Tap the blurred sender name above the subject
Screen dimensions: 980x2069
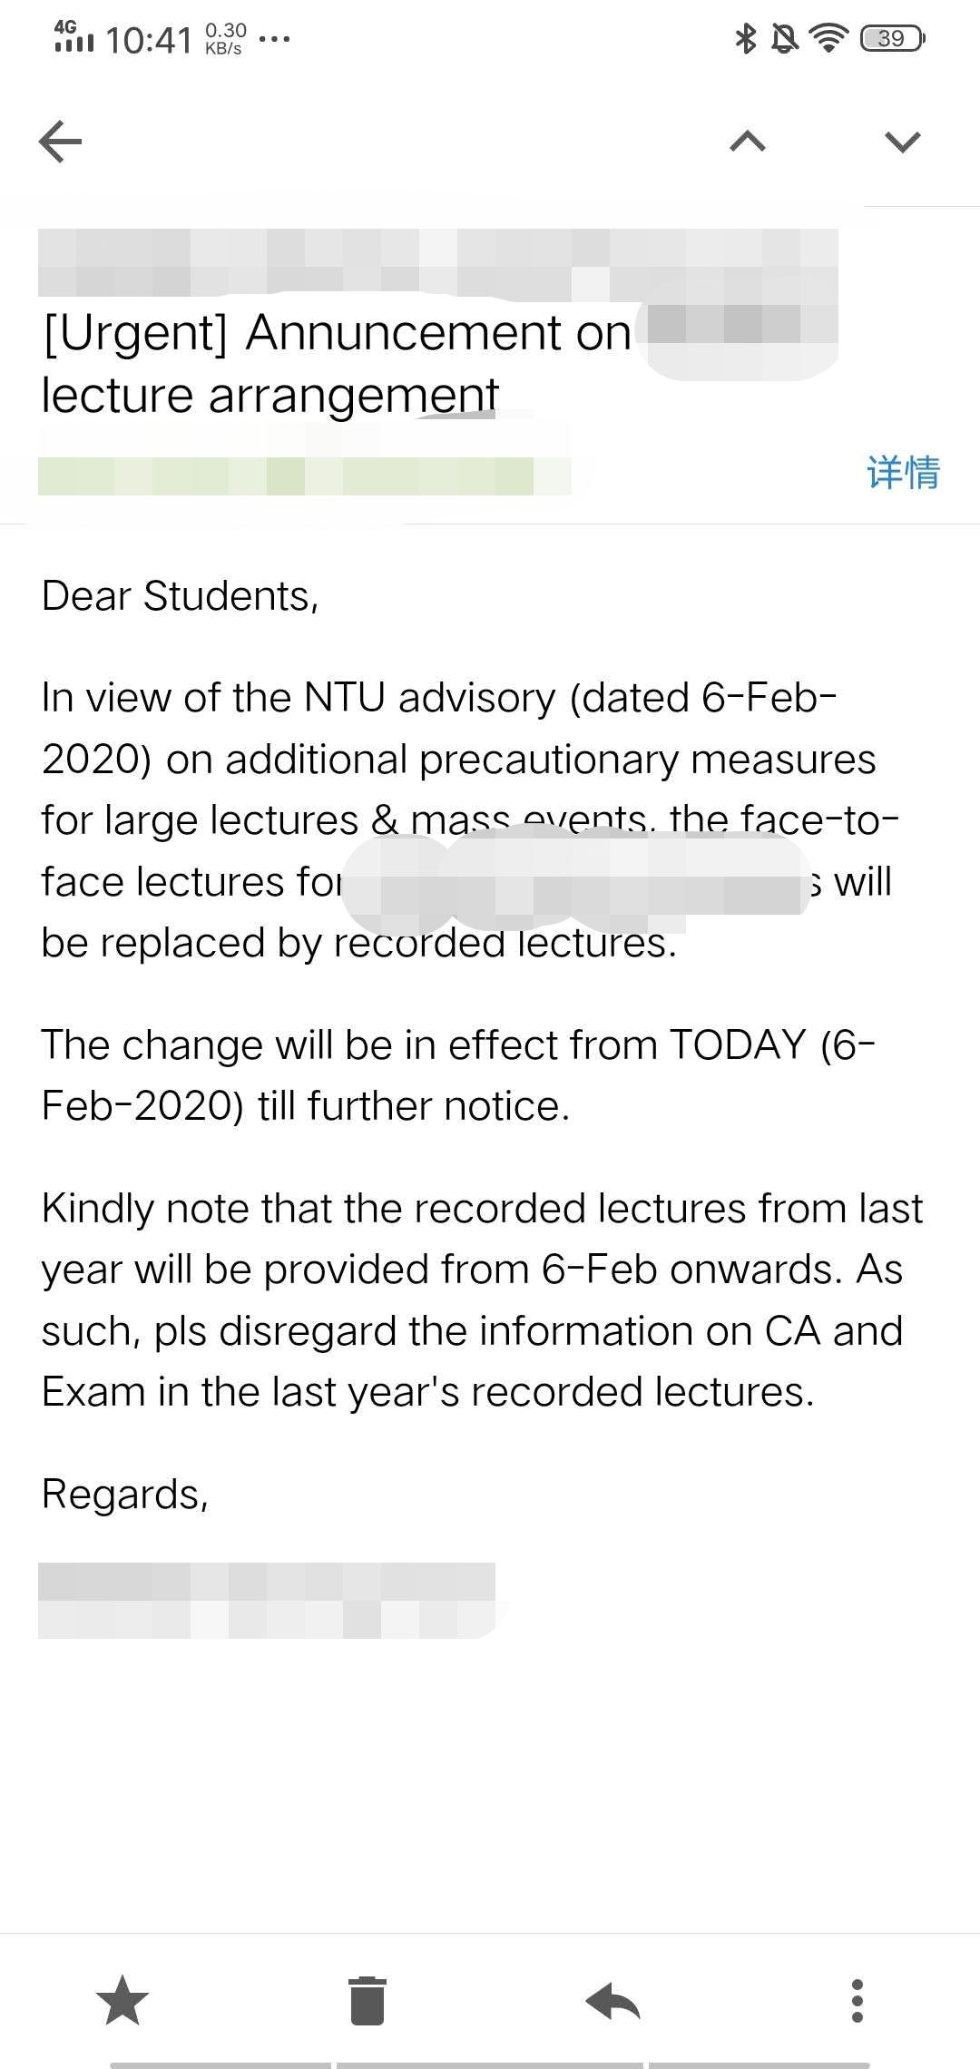pos(436,263)
